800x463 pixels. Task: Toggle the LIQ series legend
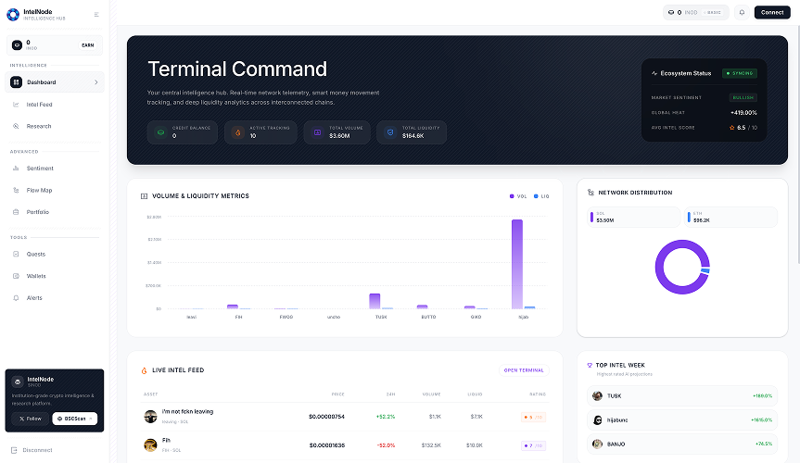tap(541, 196)
